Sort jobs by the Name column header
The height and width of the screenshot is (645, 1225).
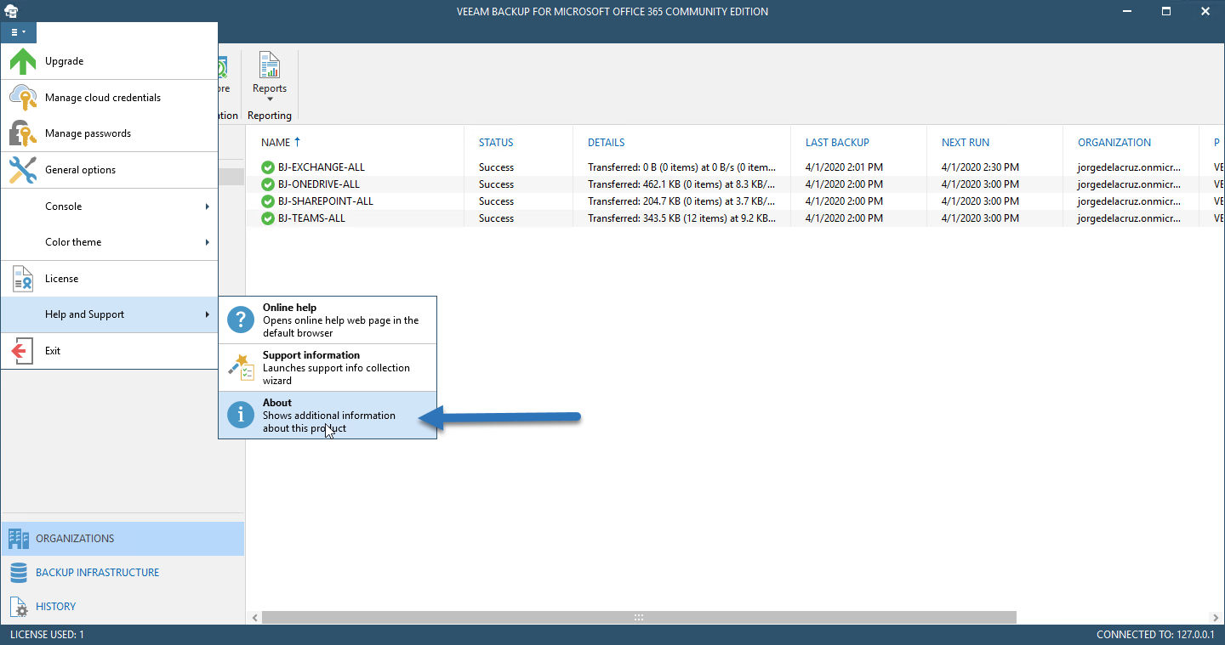click(x=276, y=143)
